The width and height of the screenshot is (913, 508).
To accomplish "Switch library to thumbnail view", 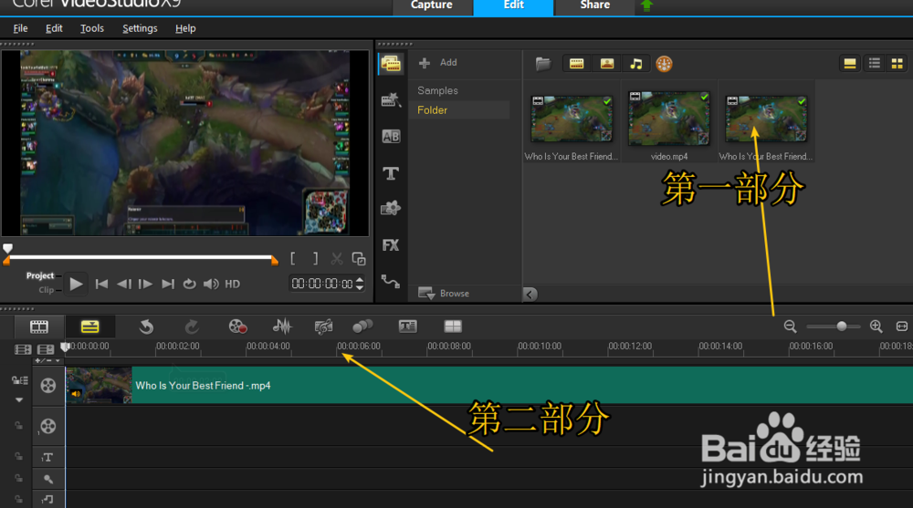I will click(897, 64).
